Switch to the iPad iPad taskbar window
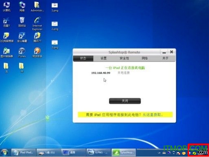This screenshot has width=209, height=157. coord(23,152)
